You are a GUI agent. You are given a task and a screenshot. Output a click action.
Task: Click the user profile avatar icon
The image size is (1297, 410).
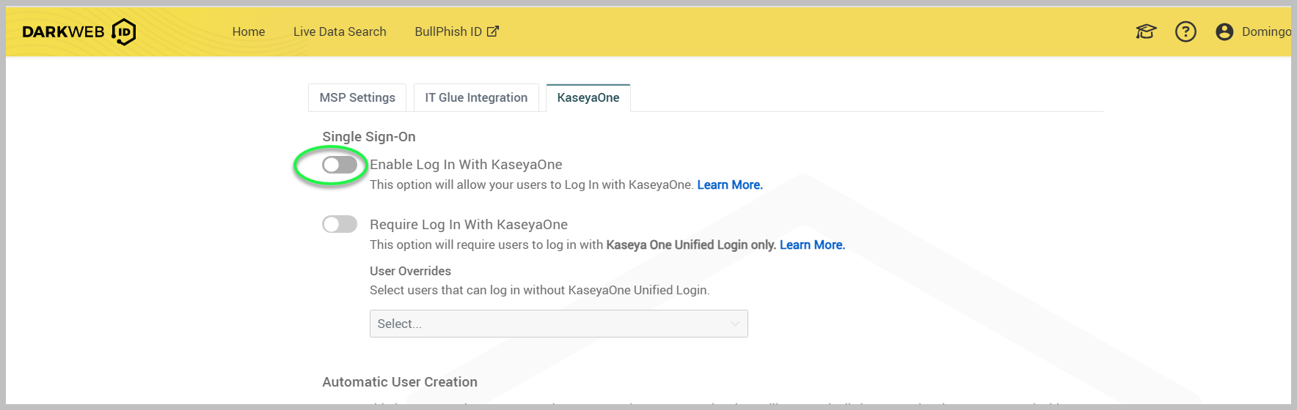pos(1224,31)
